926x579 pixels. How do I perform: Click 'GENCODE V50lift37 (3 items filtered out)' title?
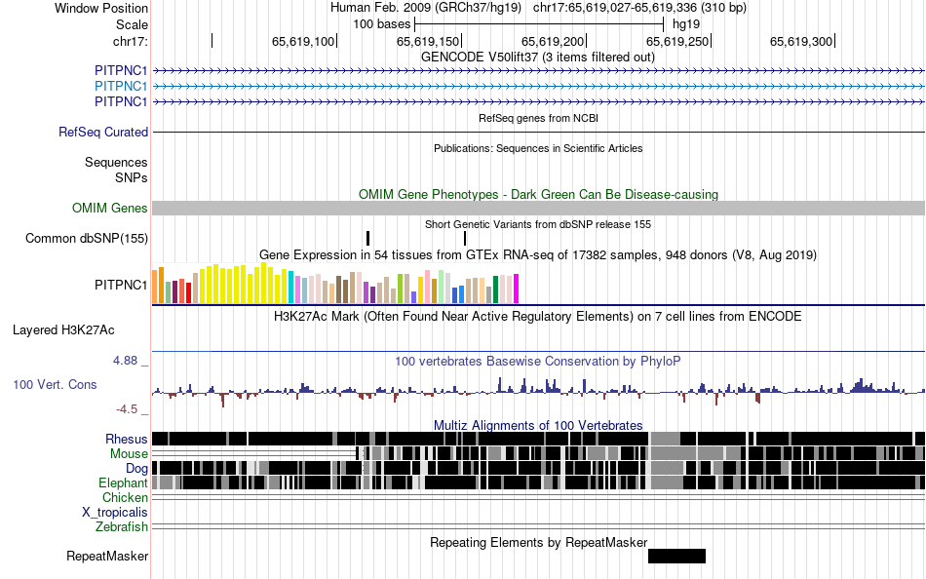[538, 58]
